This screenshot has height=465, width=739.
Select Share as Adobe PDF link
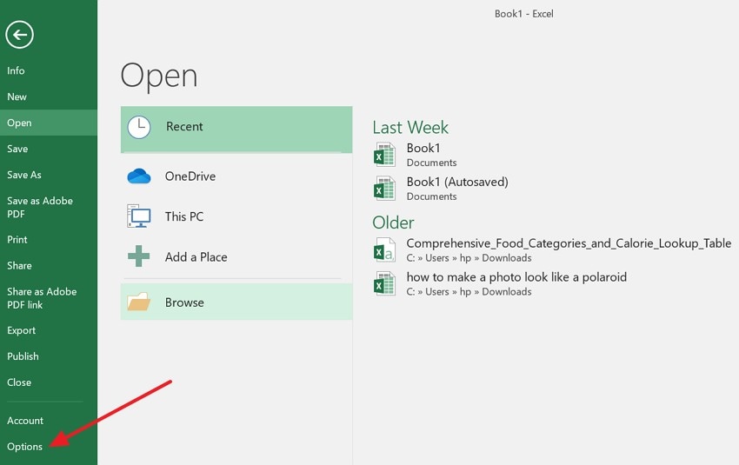click(x=49, y=298)
